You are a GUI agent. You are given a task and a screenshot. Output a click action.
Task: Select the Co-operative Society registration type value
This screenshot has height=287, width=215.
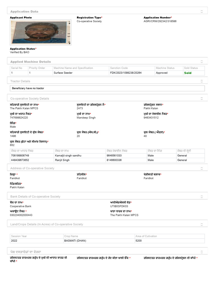[x=89, y=21]
